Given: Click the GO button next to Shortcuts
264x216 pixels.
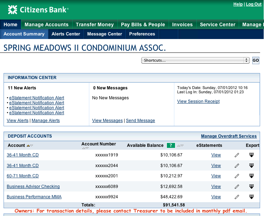Looking at the screenshot, I should (255, 60).
